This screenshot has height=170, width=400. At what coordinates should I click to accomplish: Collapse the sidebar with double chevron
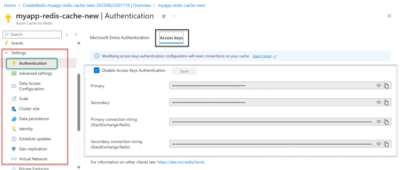[76, 34]
